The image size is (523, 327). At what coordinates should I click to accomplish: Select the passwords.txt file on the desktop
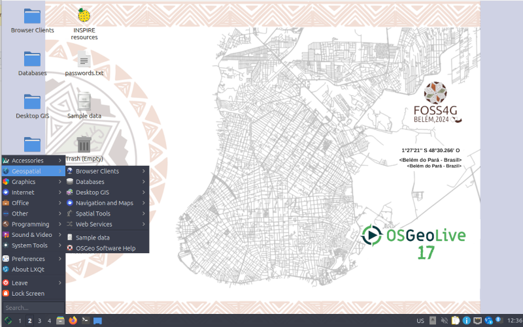coord(84,63)
